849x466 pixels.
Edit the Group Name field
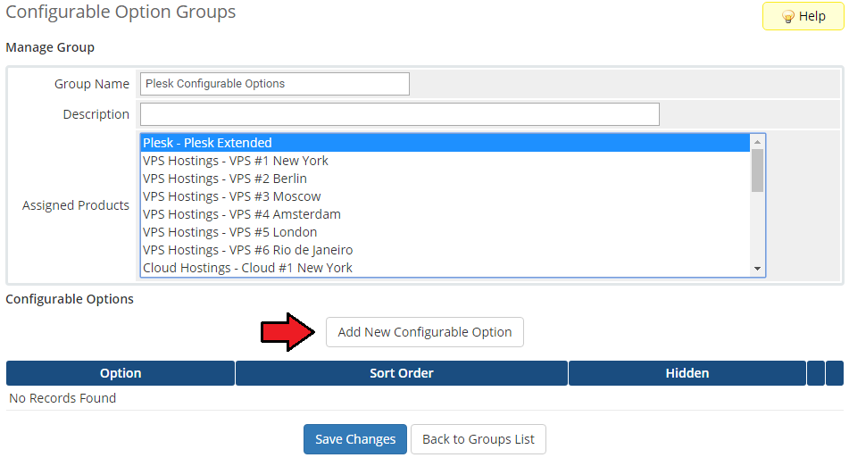point(274,84)
